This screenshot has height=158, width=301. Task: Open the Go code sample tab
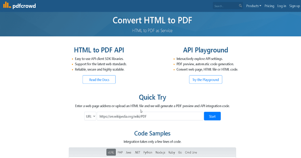click(180, 152)
